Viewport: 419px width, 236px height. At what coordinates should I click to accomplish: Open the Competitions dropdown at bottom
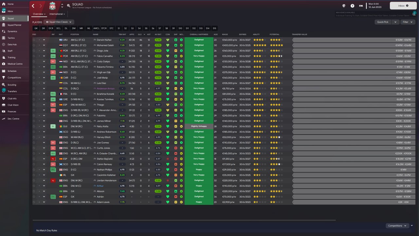[397, 226]
